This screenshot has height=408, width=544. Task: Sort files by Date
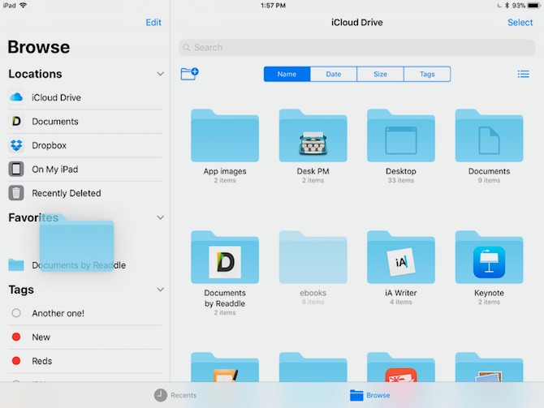point(334,75)
